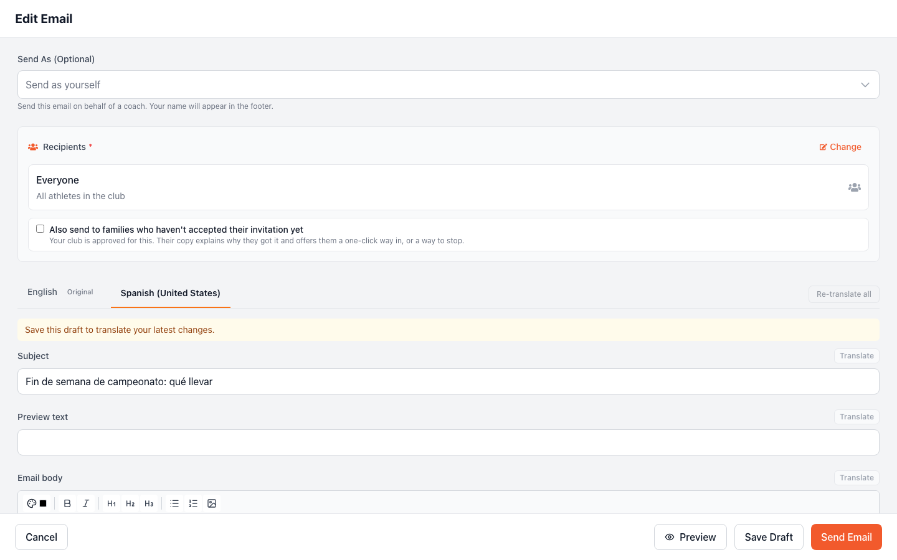Click the Re-translate all button
The image size is (897, 560).
click(844, 294)
